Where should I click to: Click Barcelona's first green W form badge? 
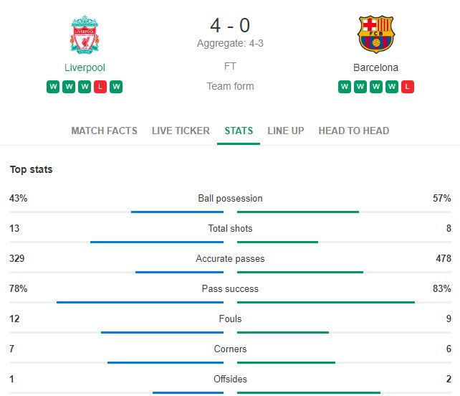345,87
